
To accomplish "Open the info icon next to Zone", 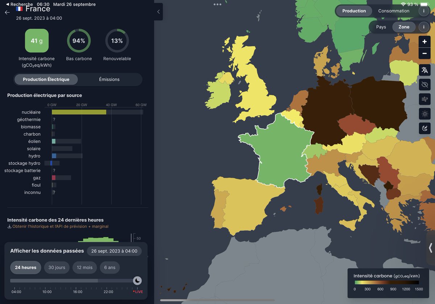I will [424, 27].
